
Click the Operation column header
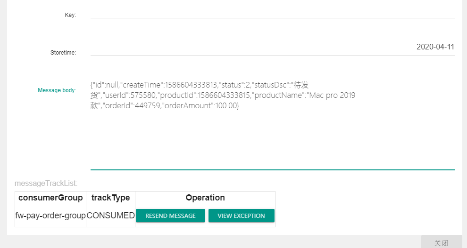(205, 198)
